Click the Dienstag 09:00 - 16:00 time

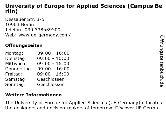point(53,58)
